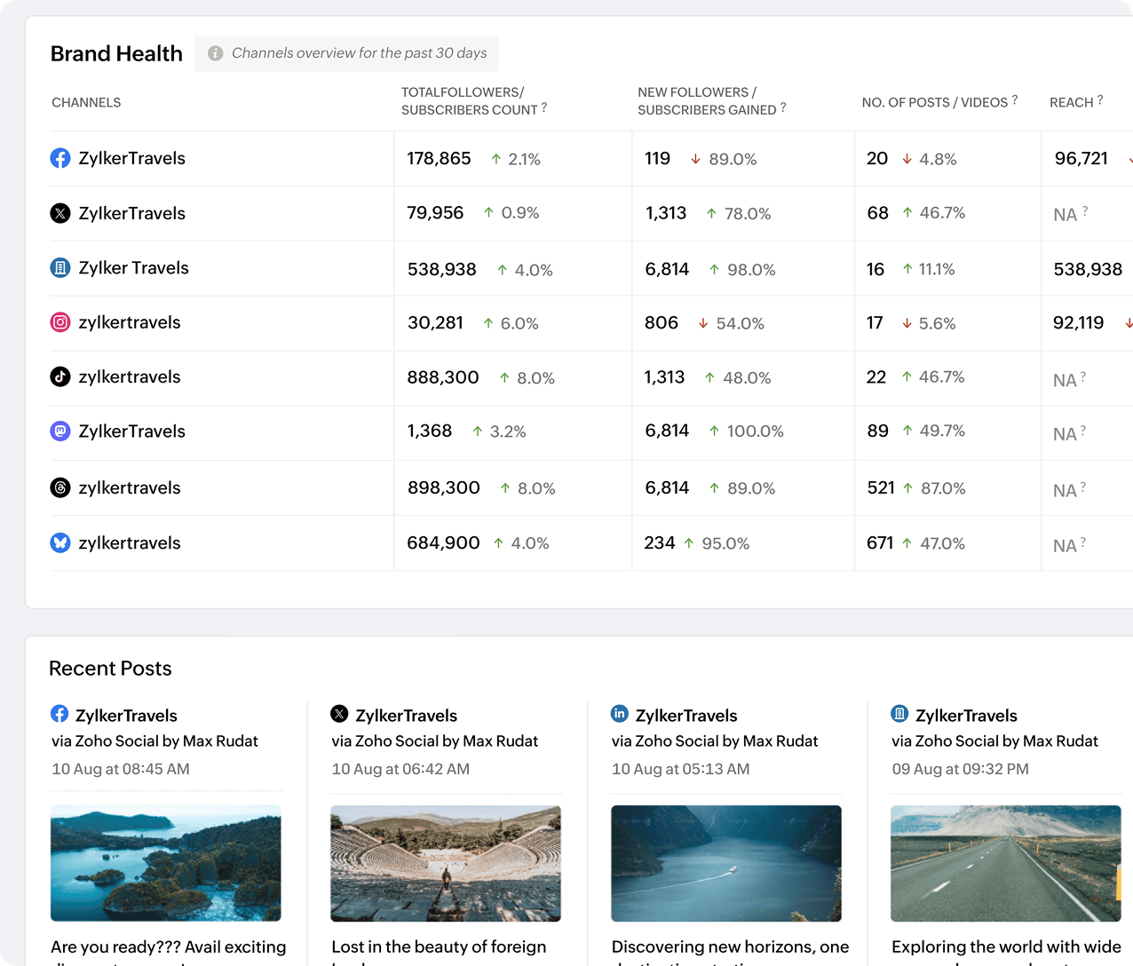Click the LinkedIn icon in Recent Posts

[620, 714]
